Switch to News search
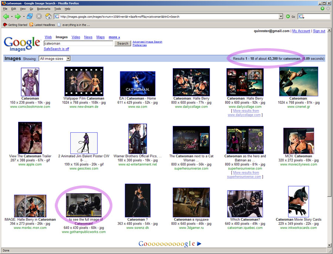The width and height of the screenshot is (333, 254). coord(88,37)
